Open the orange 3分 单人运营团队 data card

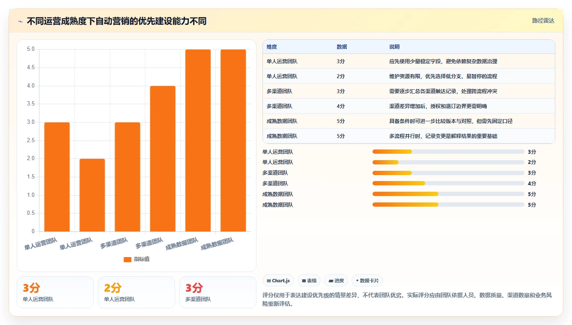click(x=55, y=292)
